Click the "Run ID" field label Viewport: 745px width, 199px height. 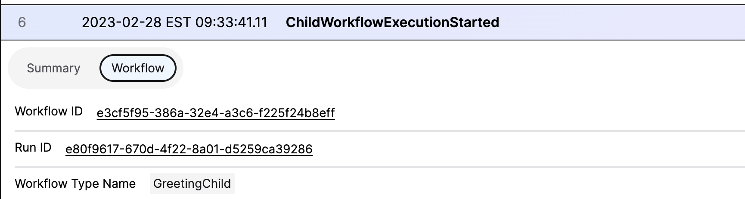33,148
